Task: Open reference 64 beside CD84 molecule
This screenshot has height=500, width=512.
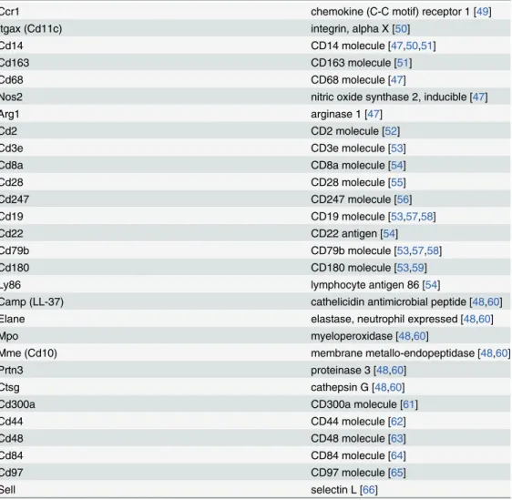Action: (x=396, y=455)
